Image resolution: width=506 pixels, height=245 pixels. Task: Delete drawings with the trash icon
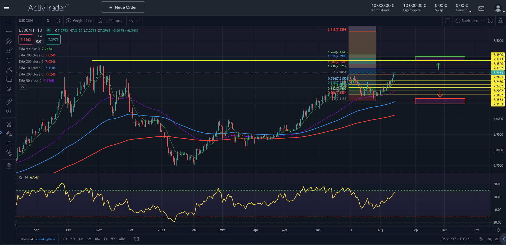click(9, 166)
